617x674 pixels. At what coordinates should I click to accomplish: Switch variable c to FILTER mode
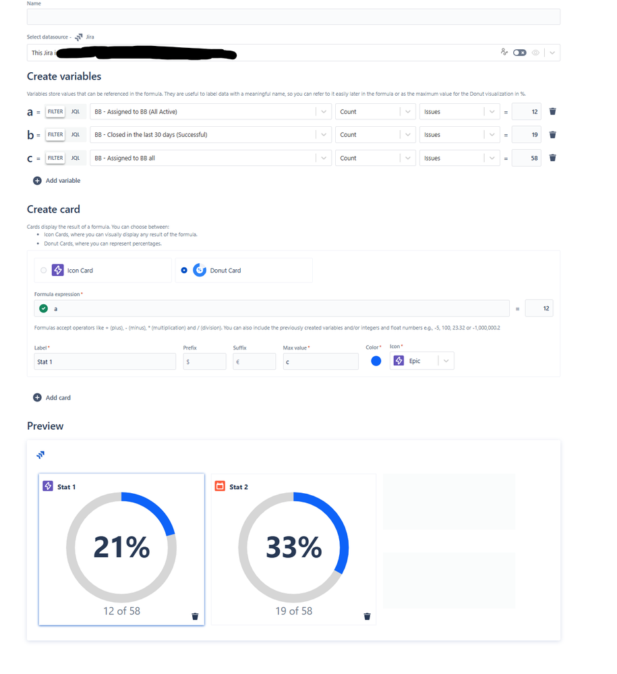(55, 158)
